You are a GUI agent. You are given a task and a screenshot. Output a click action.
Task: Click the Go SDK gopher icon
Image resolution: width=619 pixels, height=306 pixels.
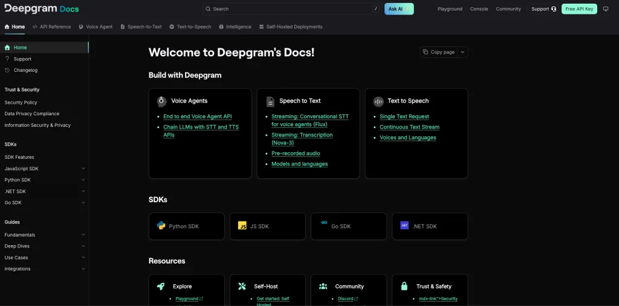coord(323,225)
